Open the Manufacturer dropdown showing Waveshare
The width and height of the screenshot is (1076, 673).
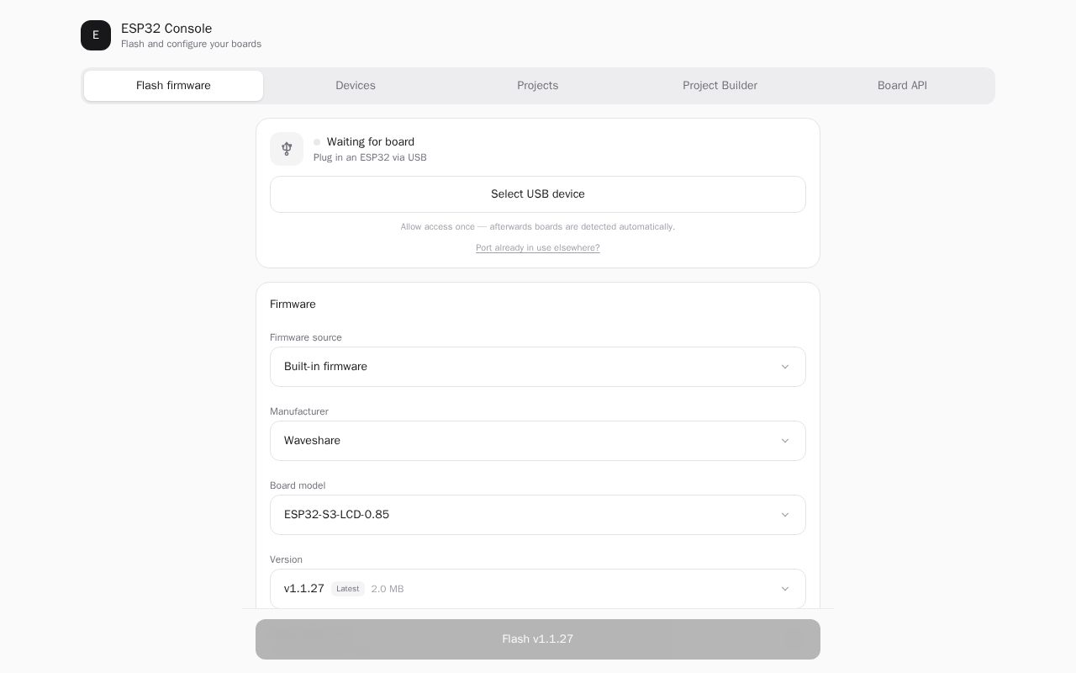click(x=538, y=441)
